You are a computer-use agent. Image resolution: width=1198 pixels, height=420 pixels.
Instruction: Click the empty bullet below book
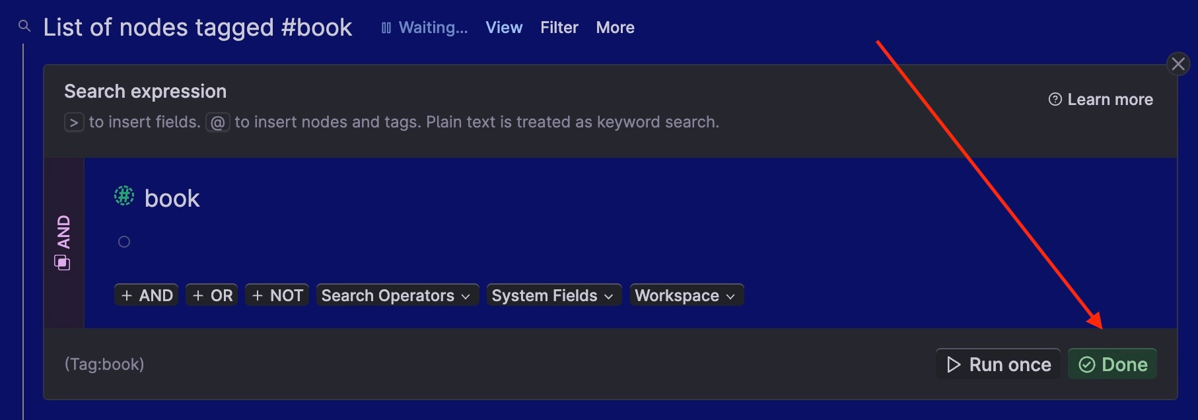(124, 242)
